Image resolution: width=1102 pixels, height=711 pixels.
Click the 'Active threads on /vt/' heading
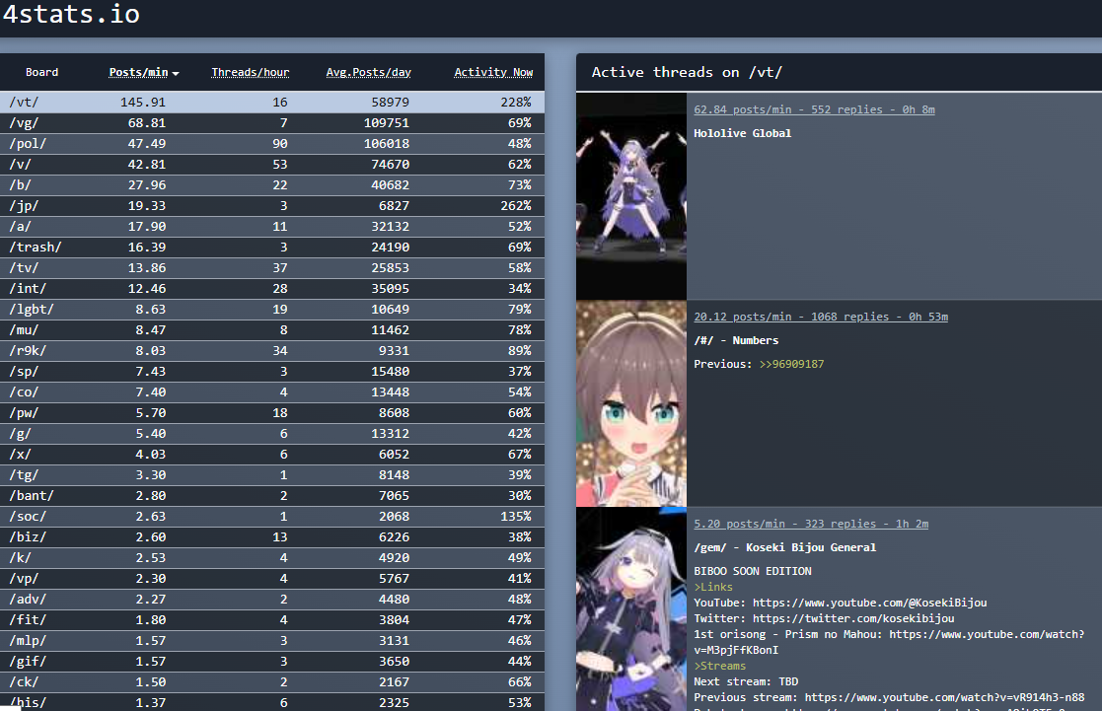pos(687,72)
